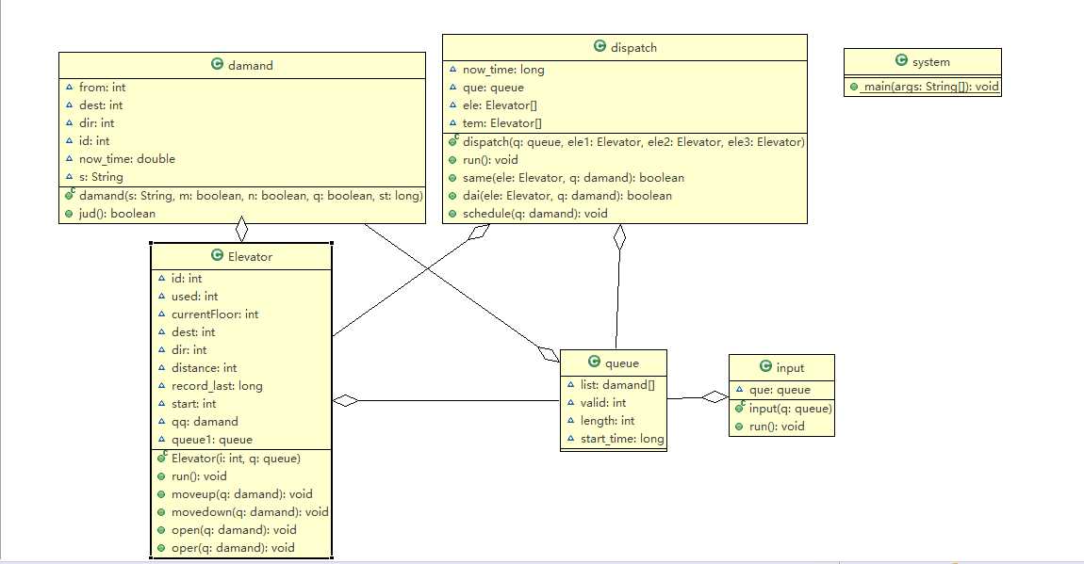Select the id: int field in Elevator
This screenshot has height=564, width=1084.
click(187, 278)
